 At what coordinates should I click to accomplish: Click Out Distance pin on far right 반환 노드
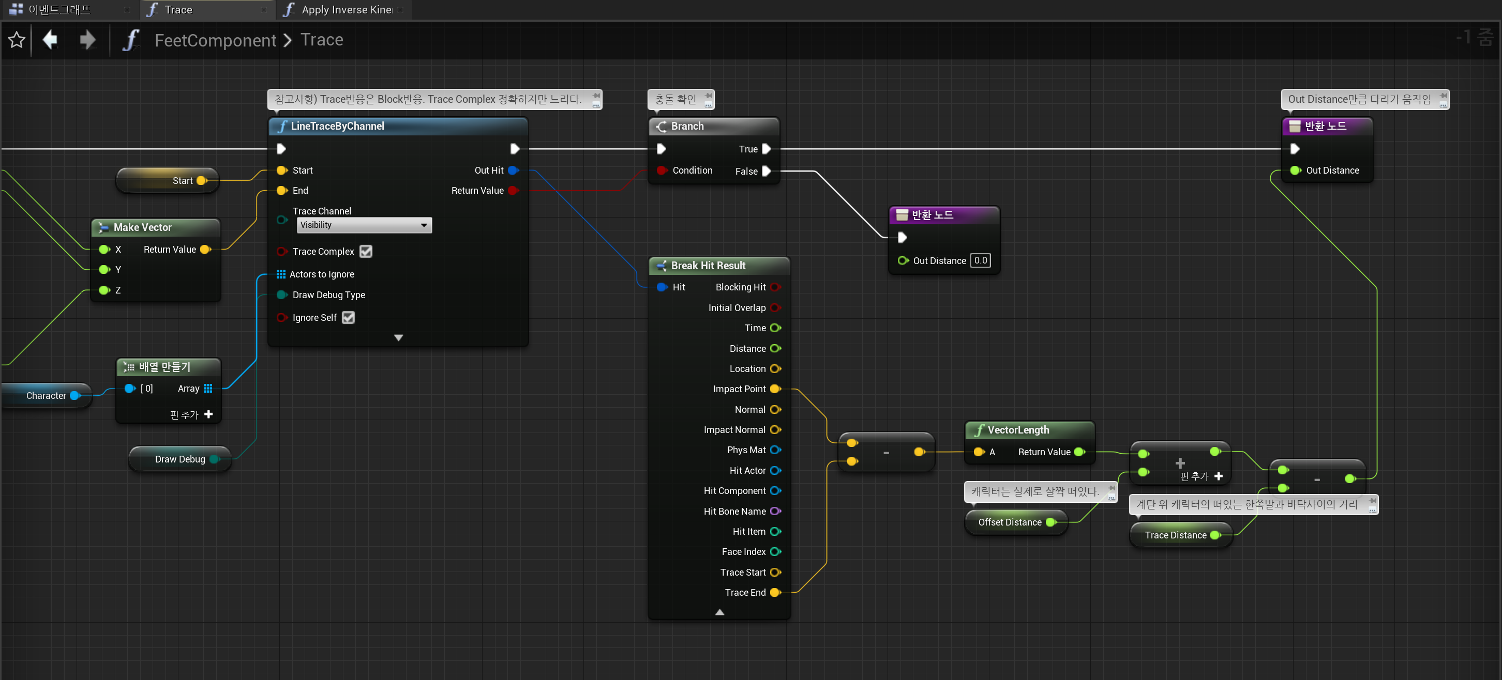tap(1295, 170)
